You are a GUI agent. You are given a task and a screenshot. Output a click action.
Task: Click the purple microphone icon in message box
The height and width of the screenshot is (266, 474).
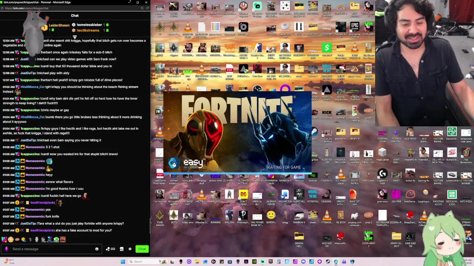click(x=6, y=249)
